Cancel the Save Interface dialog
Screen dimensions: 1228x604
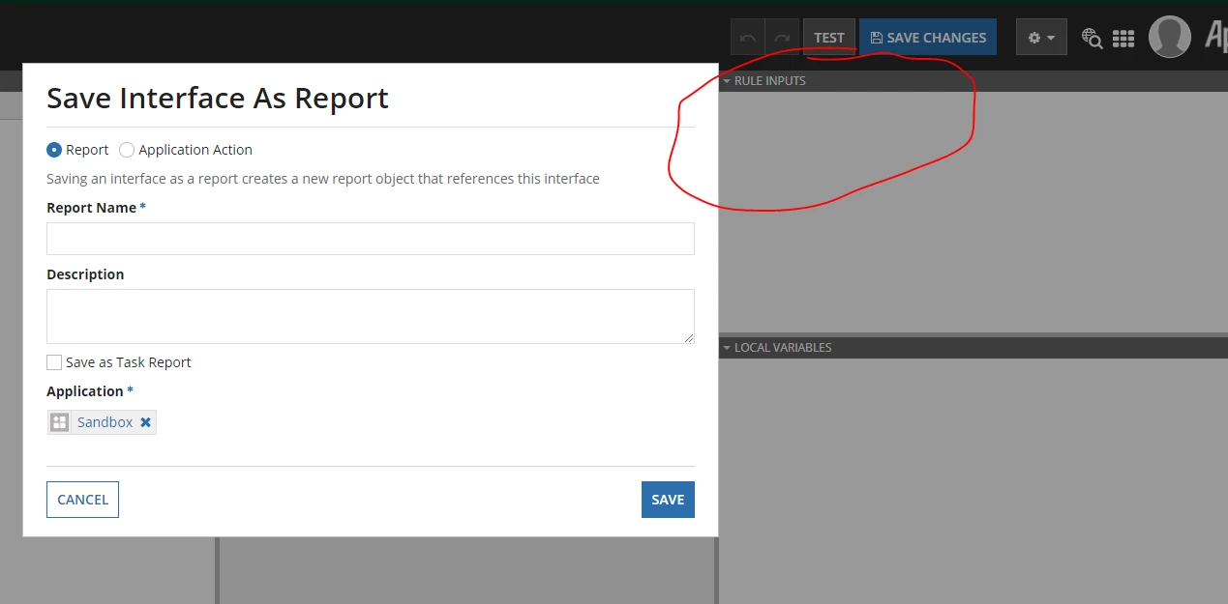(83, 500)
